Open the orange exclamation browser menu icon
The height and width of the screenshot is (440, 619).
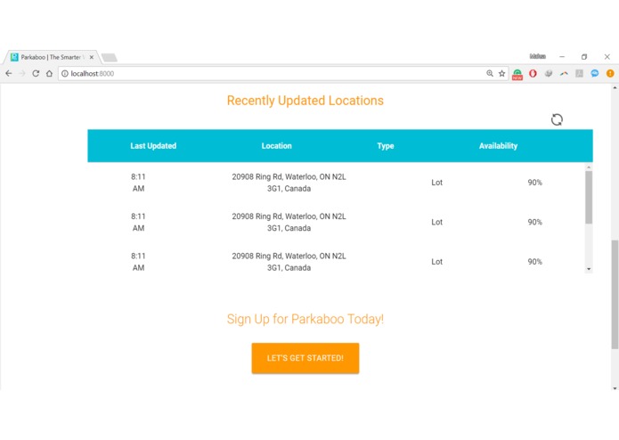610,73
